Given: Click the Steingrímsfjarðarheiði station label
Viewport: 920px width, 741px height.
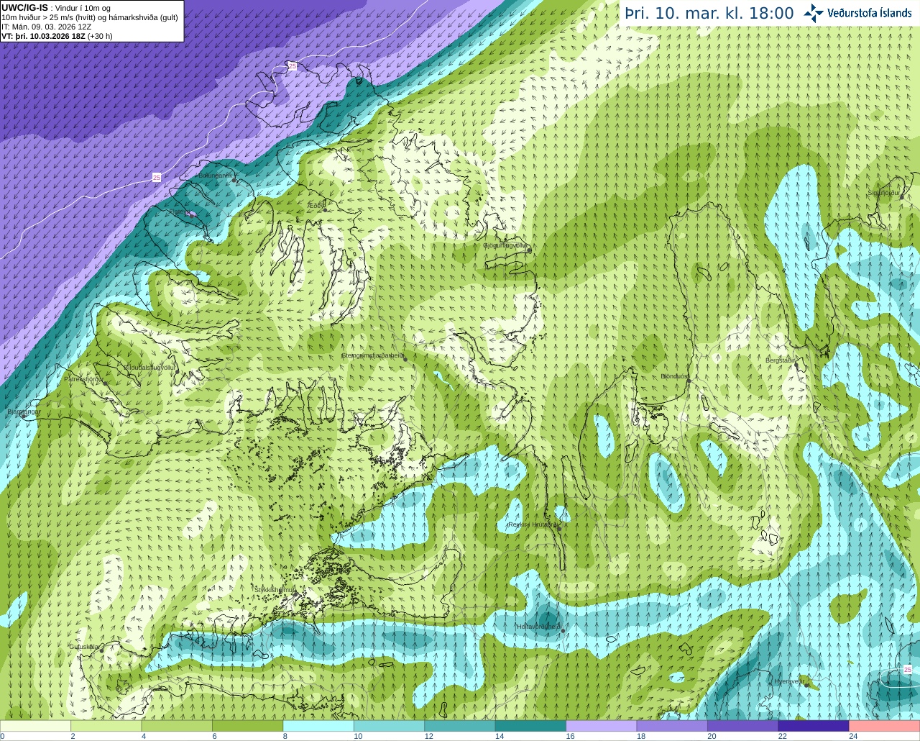Looking at the screenshot, I should [372, 355].
